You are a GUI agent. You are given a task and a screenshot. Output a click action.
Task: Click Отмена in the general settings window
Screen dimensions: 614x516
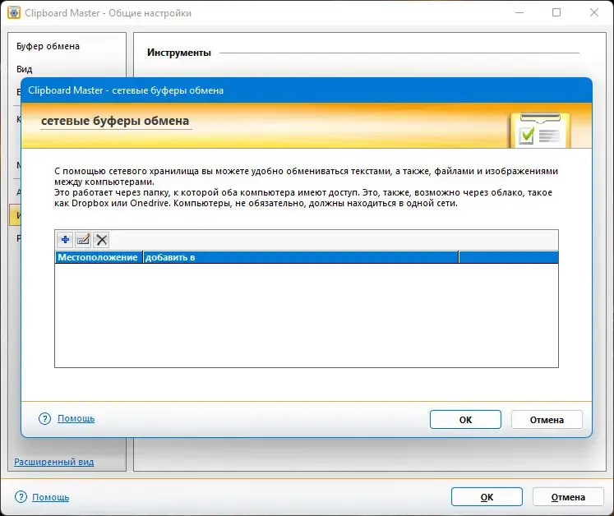point(568,497)
